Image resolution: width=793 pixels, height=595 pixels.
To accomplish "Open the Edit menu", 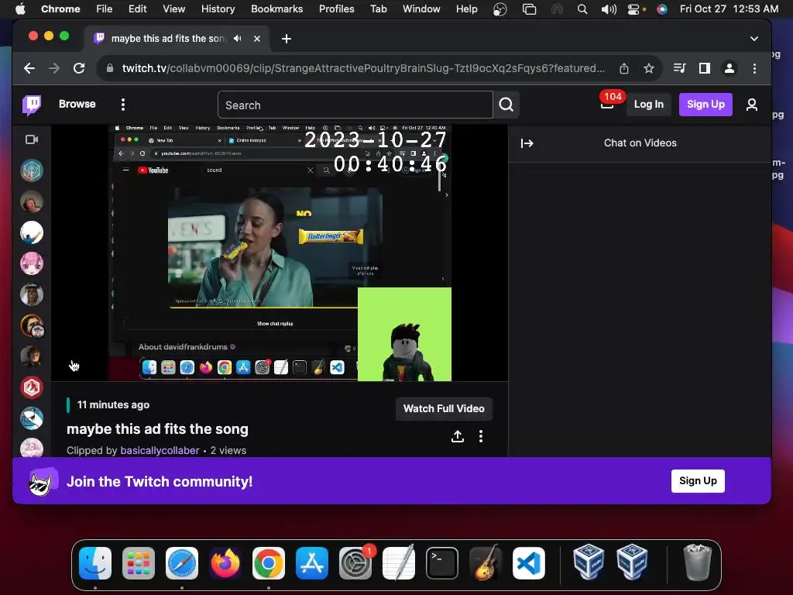I will click(x=137, y=9).
